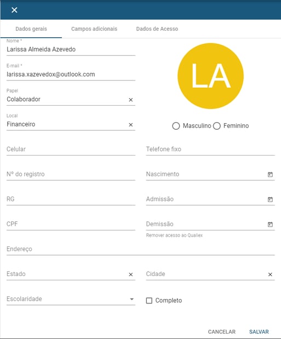Switch to the Dados de Acesso tab
Viewport: 281px width, 339px height.
157,29
